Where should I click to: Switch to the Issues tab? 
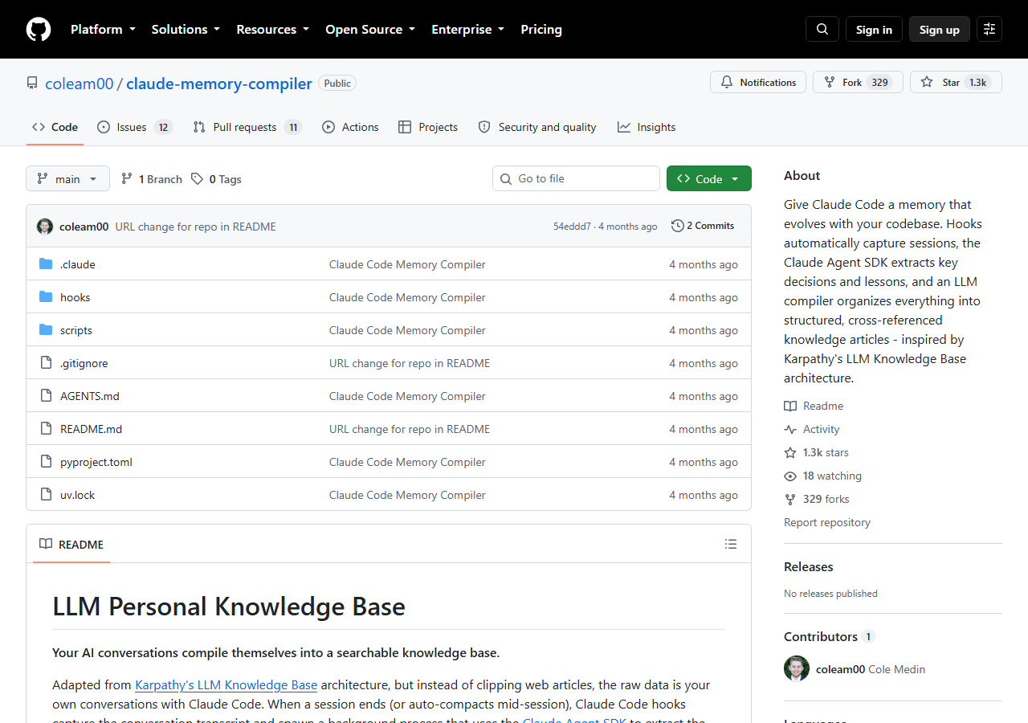point(135,127)
